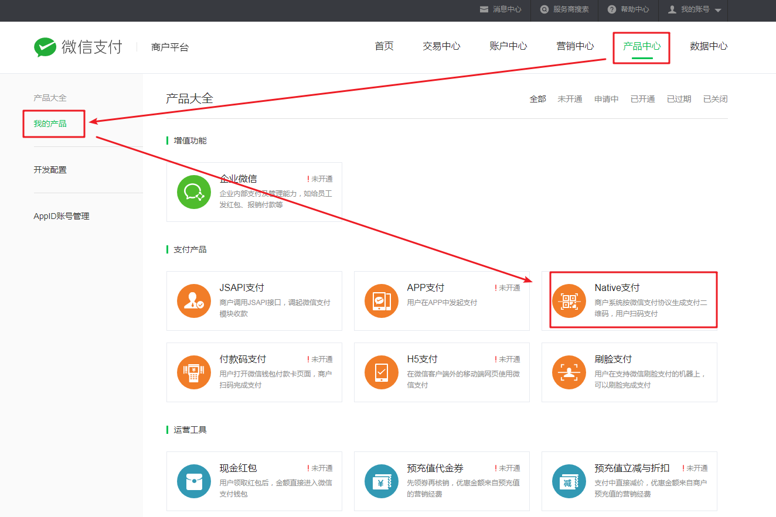
Task: Click the 商户平台 label beside the logo
Action: click(170, 47)
